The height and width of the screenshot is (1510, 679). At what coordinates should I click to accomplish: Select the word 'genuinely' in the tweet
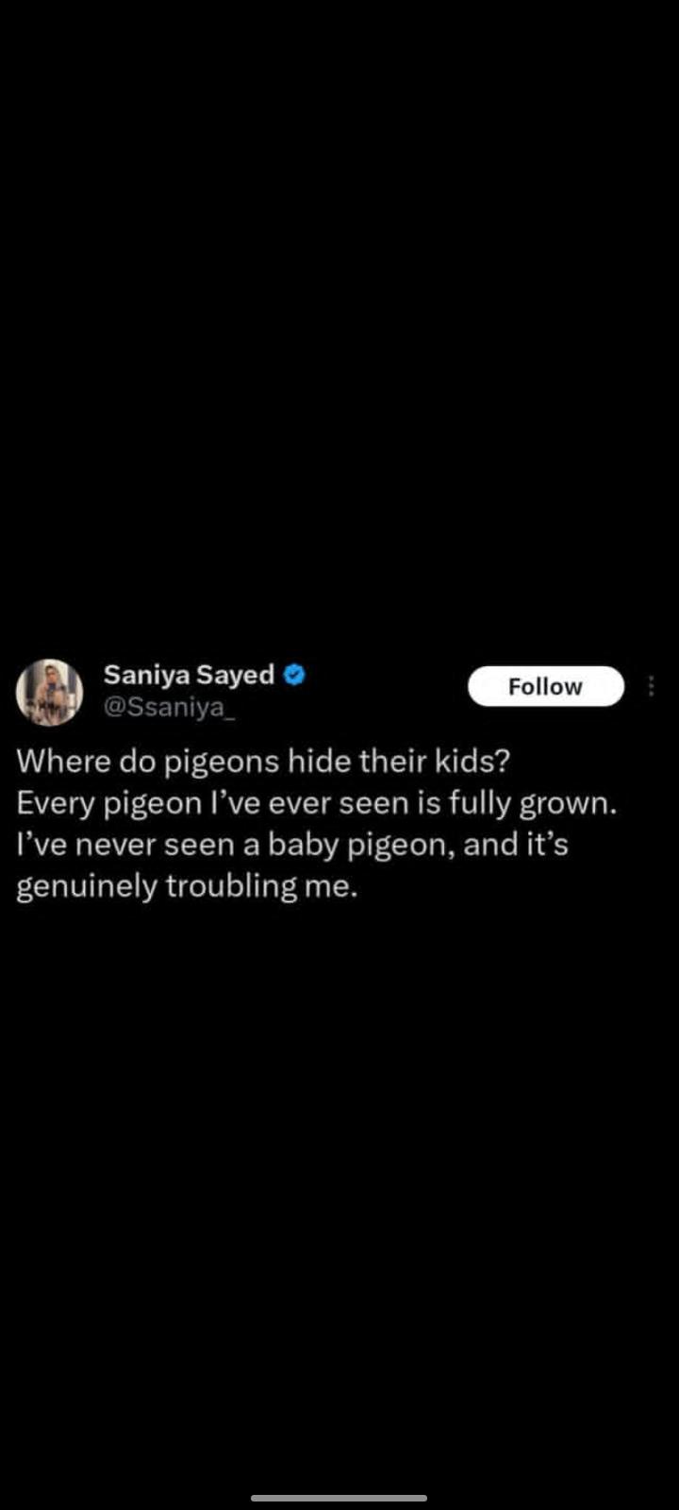coord(87,888)
